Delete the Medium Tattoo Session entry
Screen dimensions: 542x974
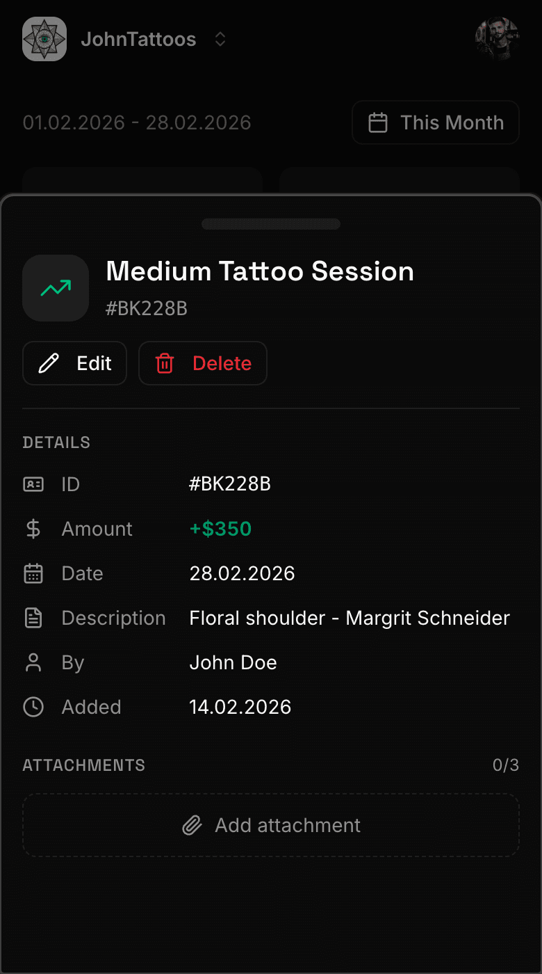(x=203, y=363)
